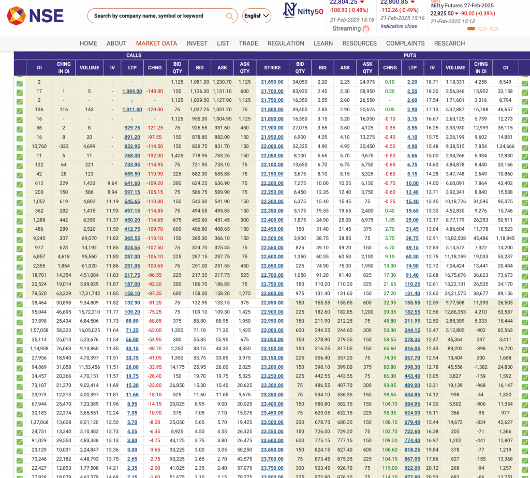Open puts chart icon for strike 23,600.00
This screenshot has height=478, width=530.
(x=525, y=442)
